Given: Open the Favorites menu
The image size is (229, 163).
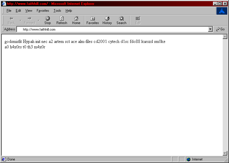Looking at the screenshot, I should click(43, 11).
